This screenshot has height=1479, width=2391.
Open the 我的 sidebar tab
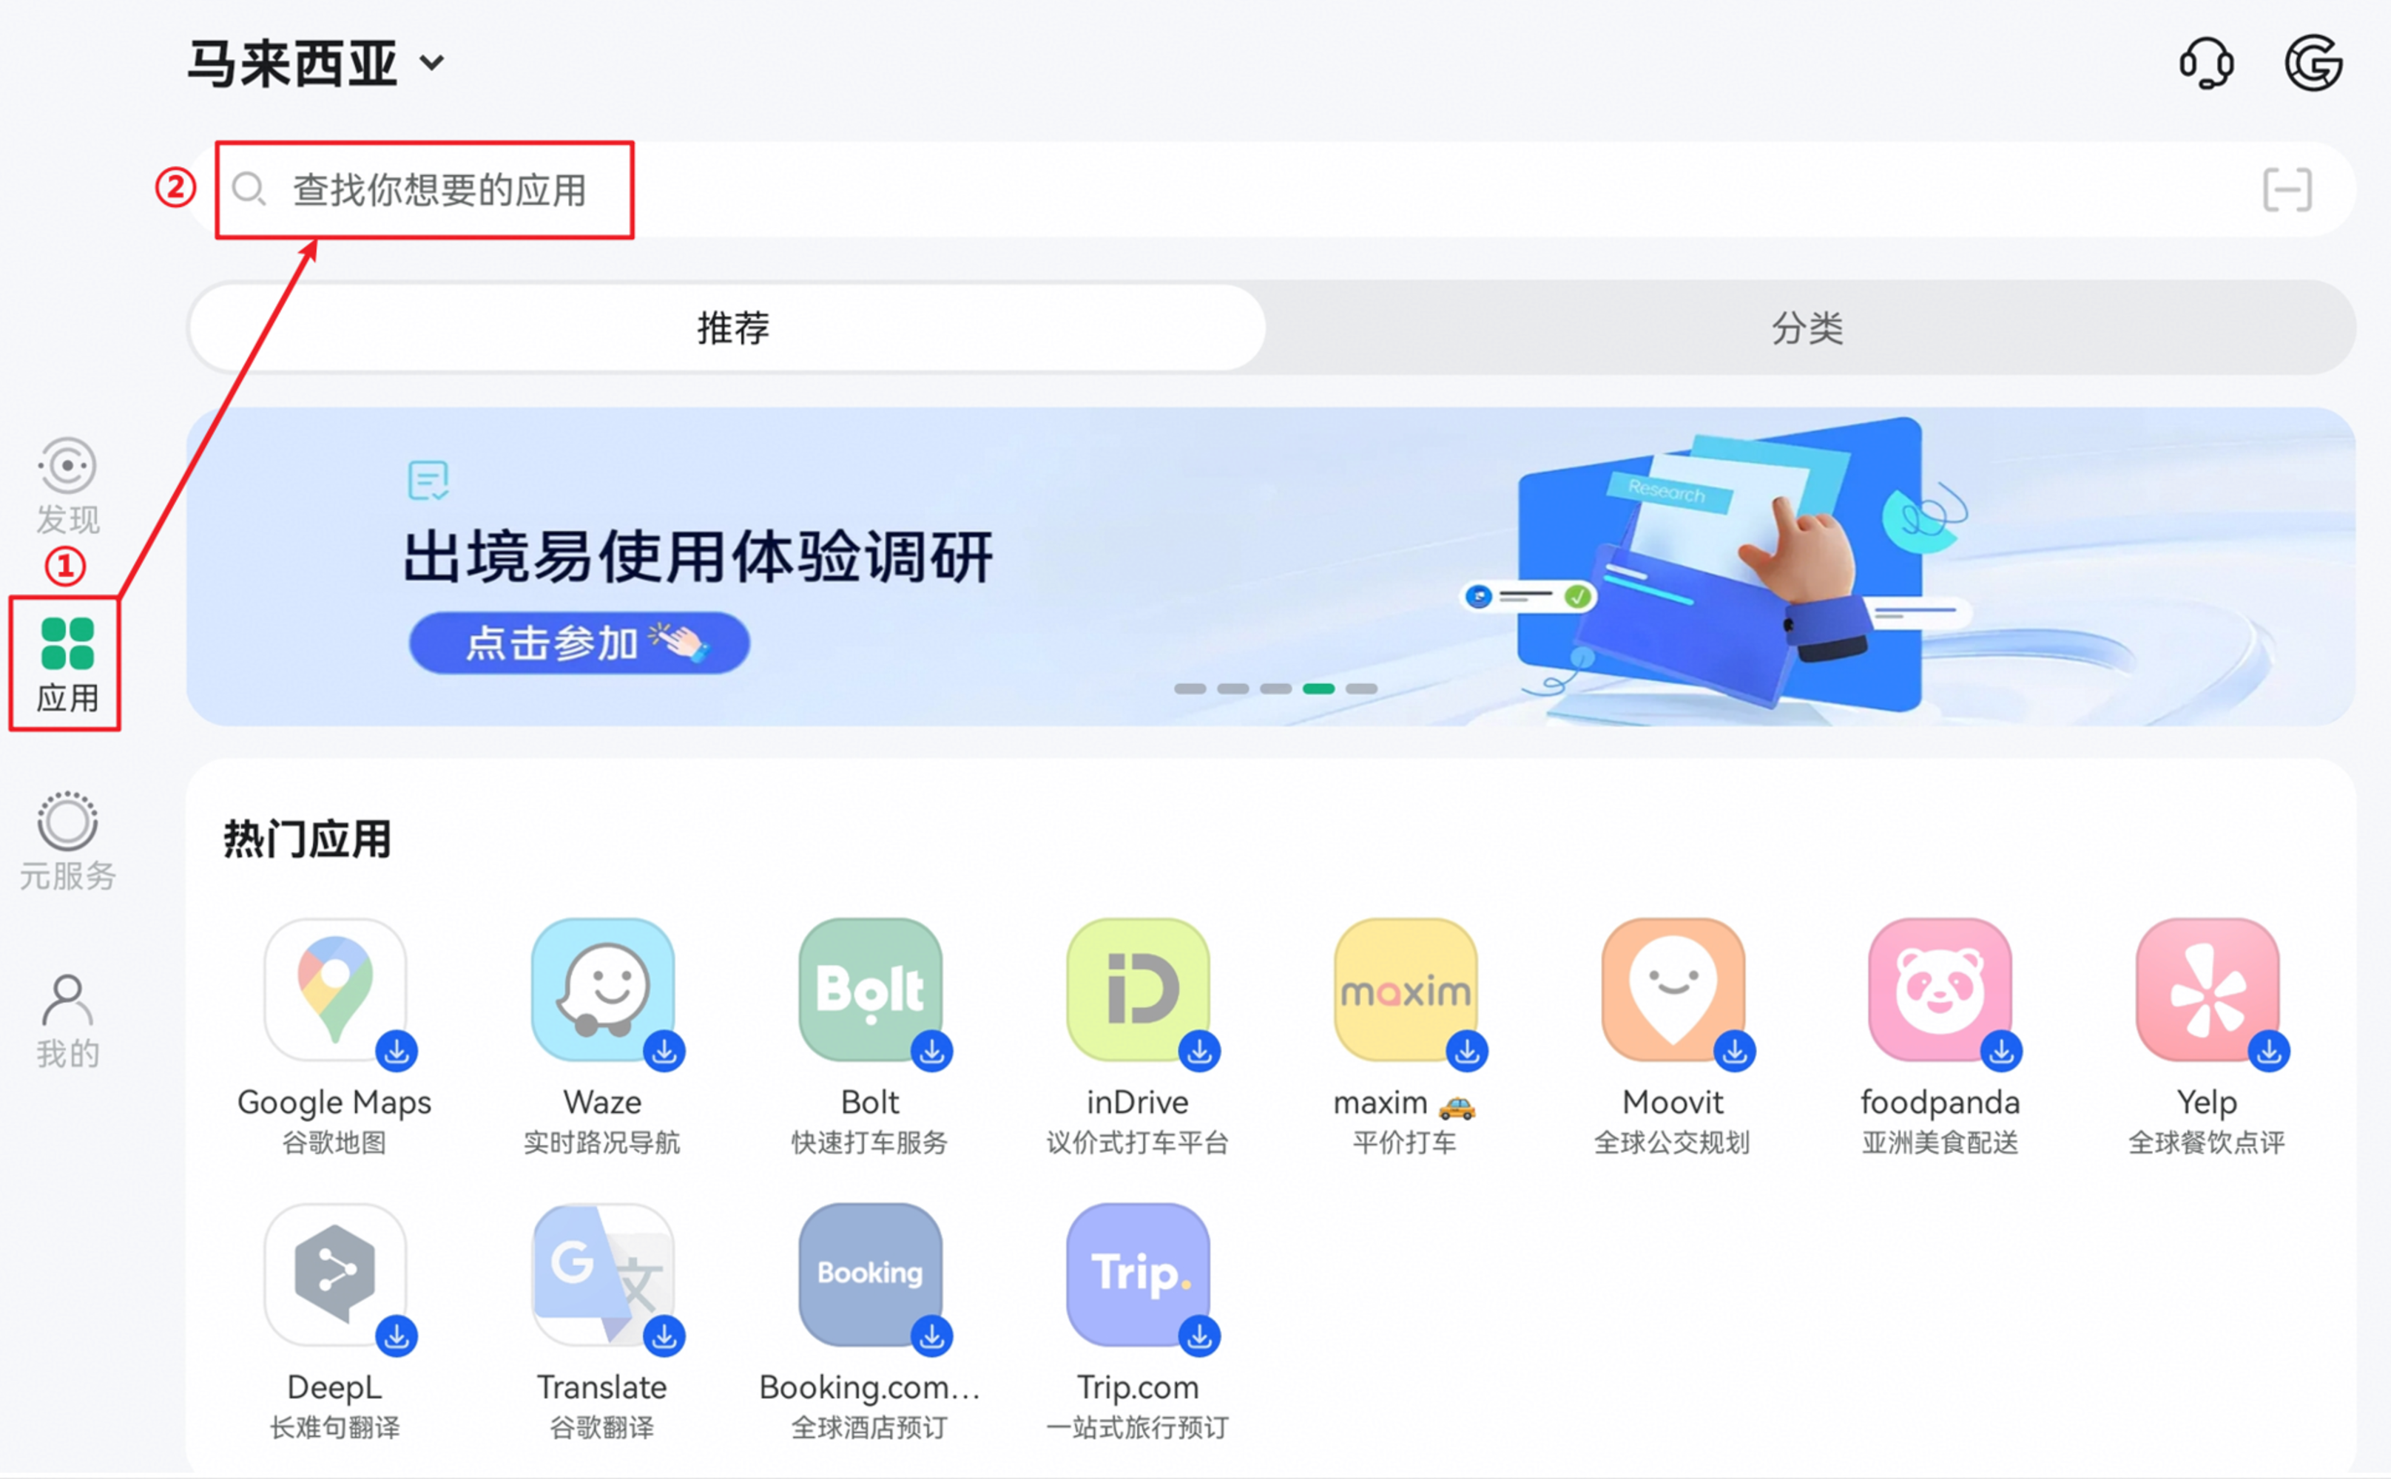(x=67, y=1021)
